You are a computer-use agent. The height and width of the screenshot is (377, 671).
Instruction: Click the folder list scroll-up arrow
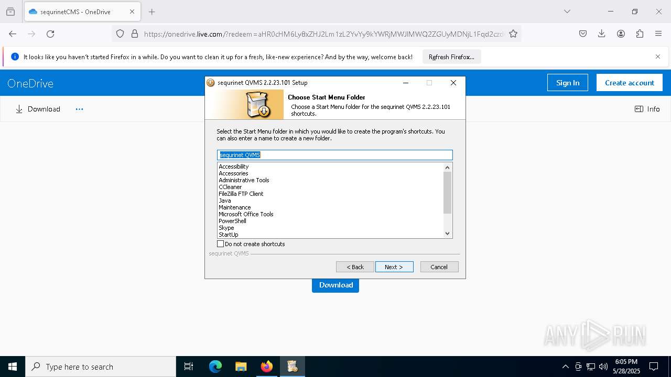[447, 168]
